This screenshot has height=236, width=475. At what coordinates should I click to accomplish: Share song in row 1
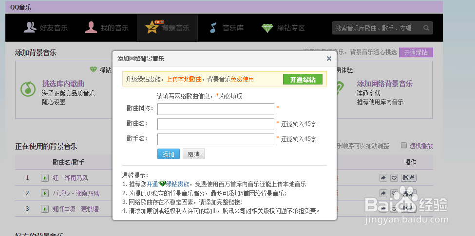383,178
